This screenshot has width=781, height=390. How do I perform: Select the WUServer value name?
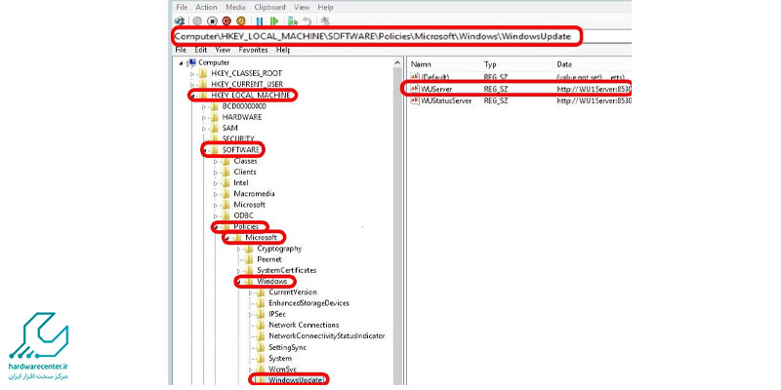tap(436, 89)
